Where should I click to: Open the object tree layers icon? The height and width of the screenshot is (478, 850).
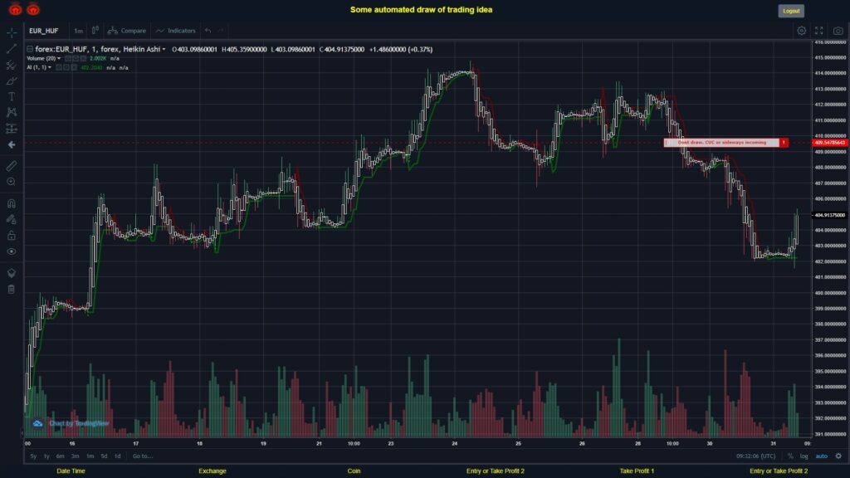click(x=12, y=272)
